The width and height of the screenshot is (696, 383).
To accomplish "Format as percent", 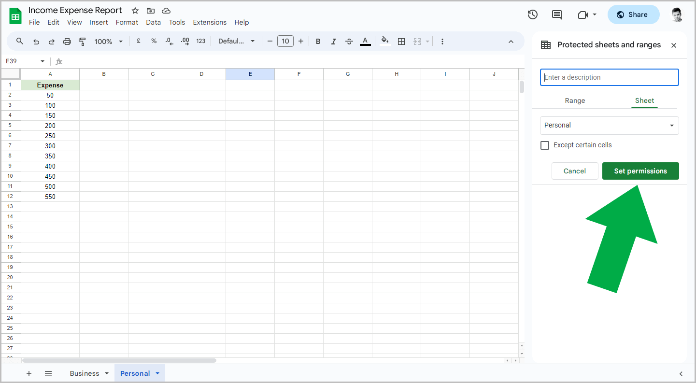I will [x=154, y=42].
